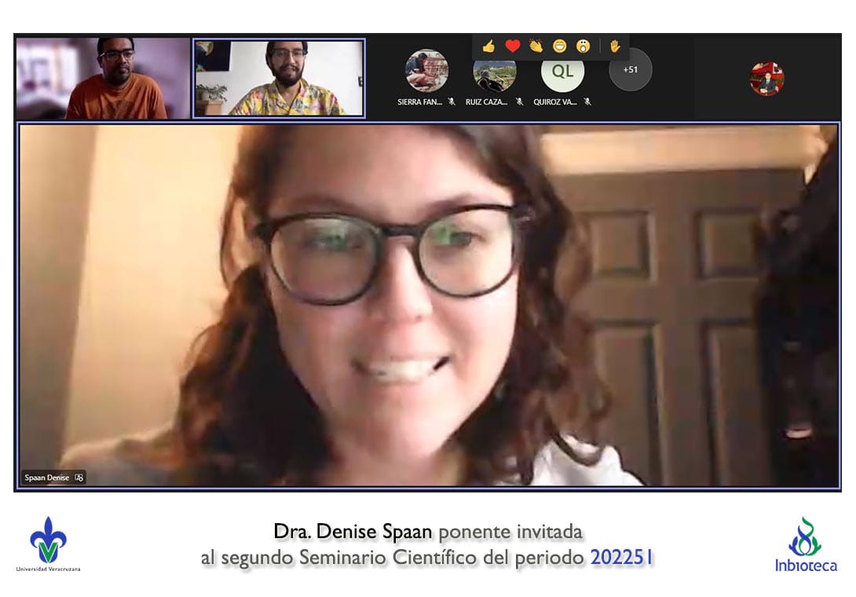Send the red heart reaction

point(513,46)
